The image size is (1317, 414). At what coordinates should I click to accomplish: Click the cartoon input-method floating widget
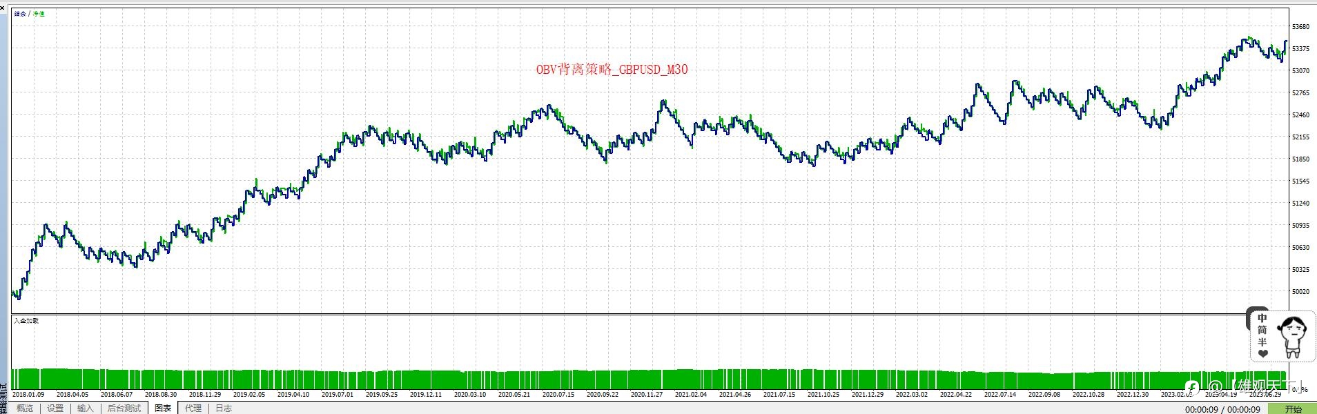coord(1282,335)
